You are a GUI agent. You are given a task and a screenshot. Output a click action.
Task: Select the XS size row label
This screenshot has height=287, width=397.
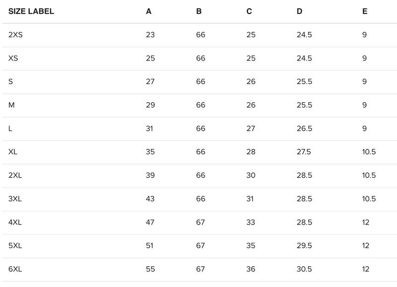coord(13,58)
